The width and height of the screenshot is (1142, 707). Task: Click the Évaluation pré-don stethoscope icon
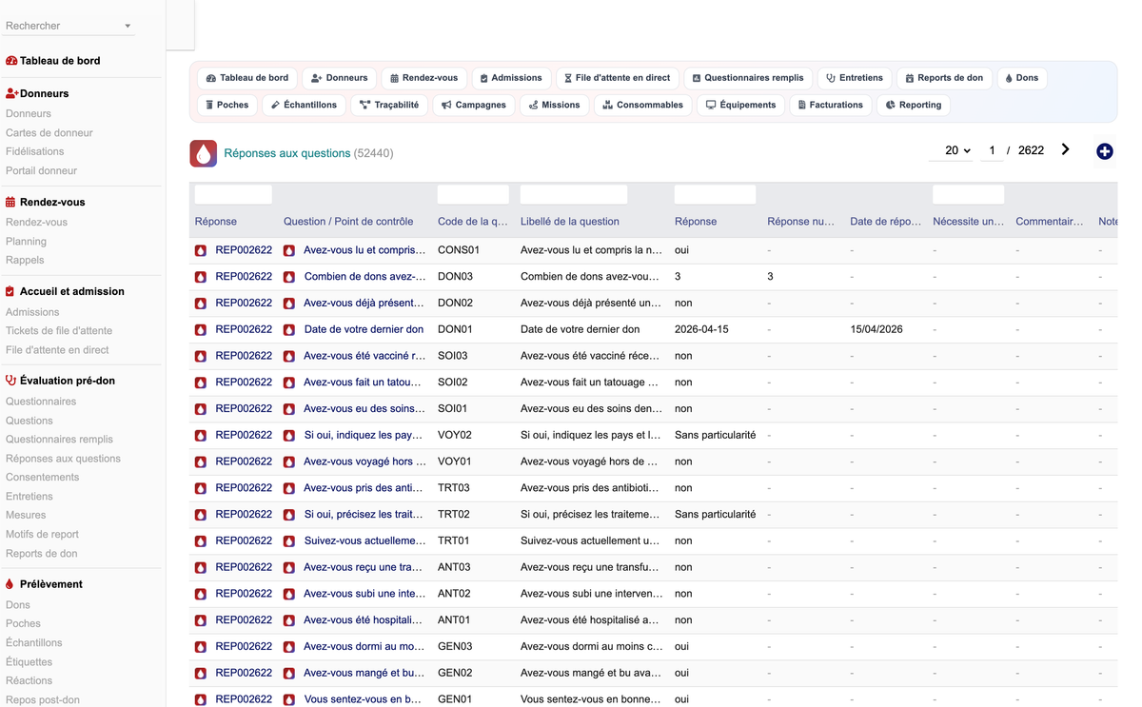10,381
